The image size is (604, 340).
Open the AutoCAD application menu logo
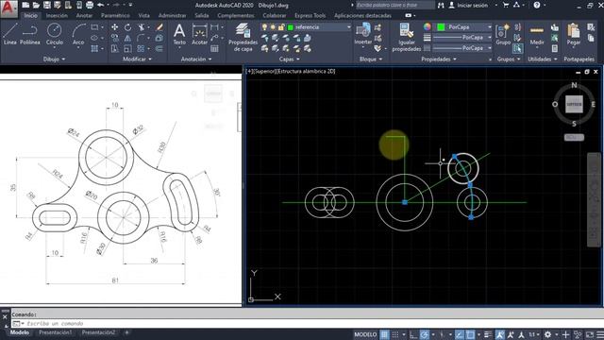tap(8, 8)
